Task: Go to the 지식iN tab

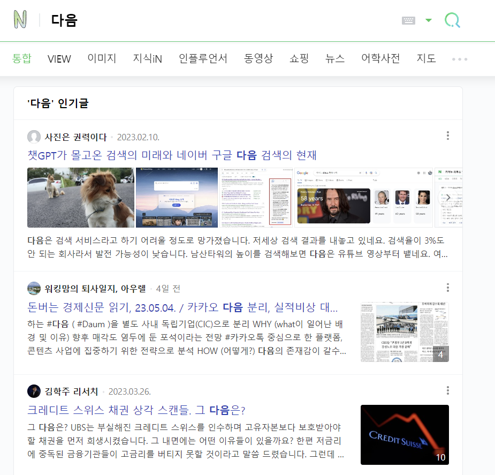Action: [147, 58]
